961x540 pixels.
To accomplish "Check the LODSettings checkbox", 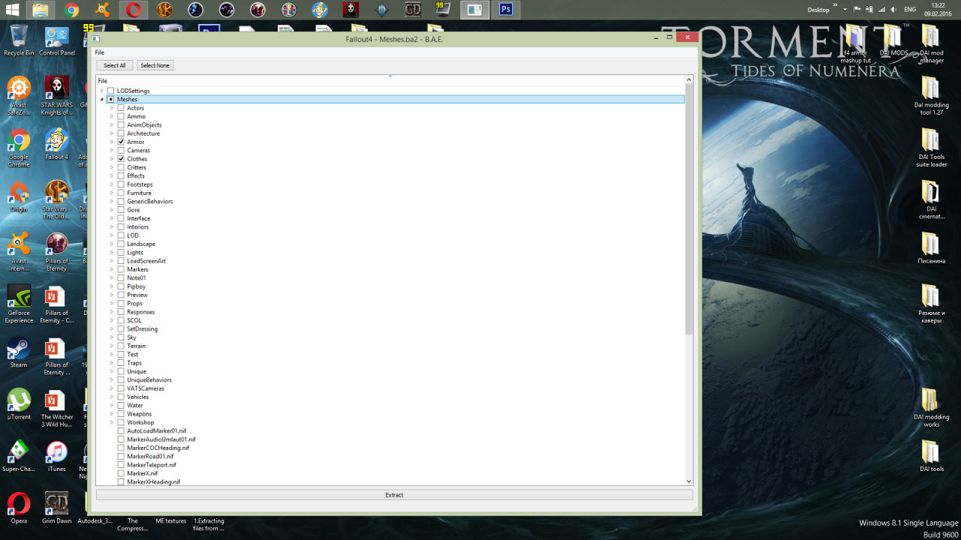I will pos(111,91).
